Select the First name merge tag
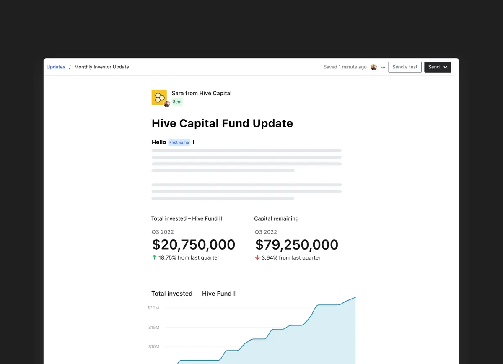This screenshot has height=364, width=503. (179, 143)
